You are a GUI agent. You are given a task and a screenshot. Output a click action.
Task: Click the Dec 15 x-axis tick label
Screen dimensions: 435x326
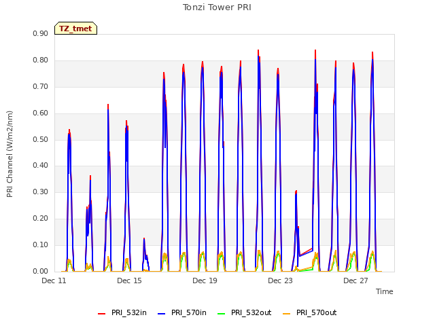pyautogui.click(x=130, y=280)
